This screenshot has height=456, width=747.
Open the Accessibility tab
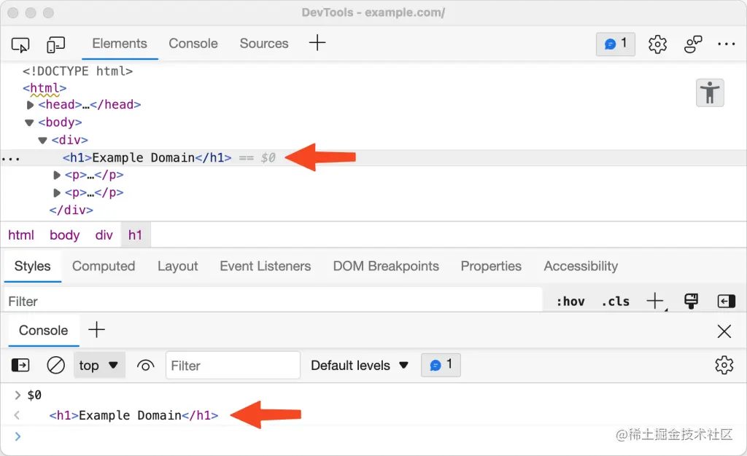point(581,267)
